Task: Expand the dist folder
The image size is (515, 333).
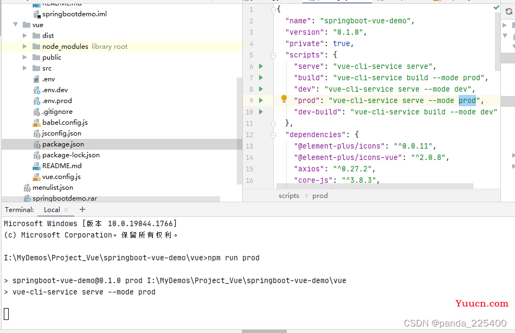Action: pos(25,35)
